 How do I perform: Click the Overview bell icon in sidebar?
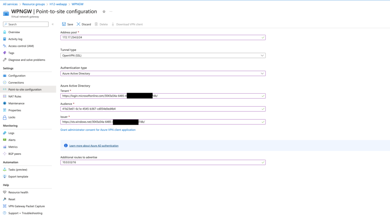tap(5, 32)
